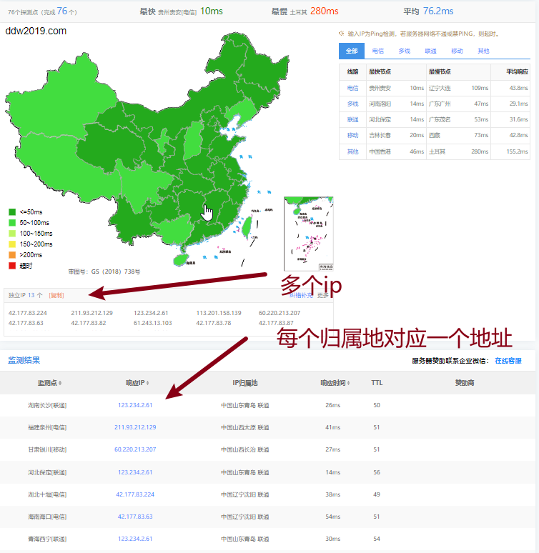
Task: Click 联通 link in 线路 table row
Action: point(352,119)
